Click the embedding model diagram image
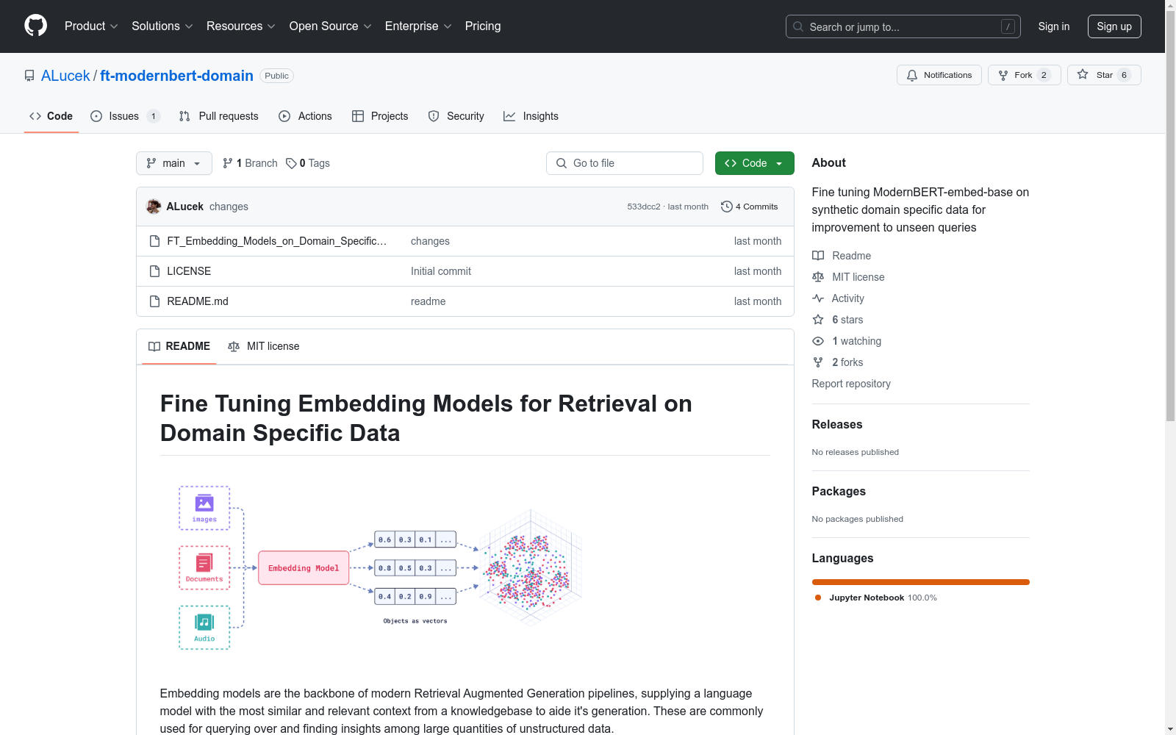 coord(381,568)
